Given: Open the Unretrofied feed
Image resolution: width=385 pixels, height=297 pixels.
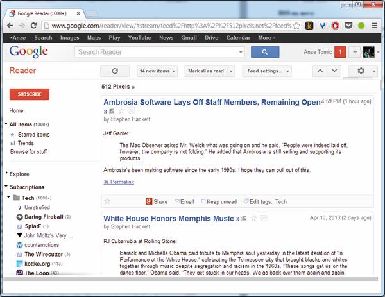Looking at the screenshot, I should [34, 208].
